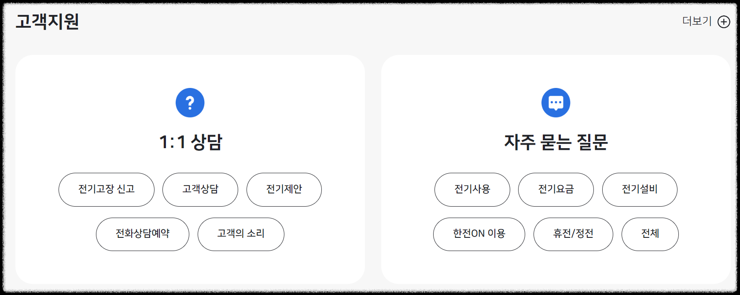The width and height of the screenshot is (740, 295).
Task: Open the 고객상담 consultation option
Action: 200,189
